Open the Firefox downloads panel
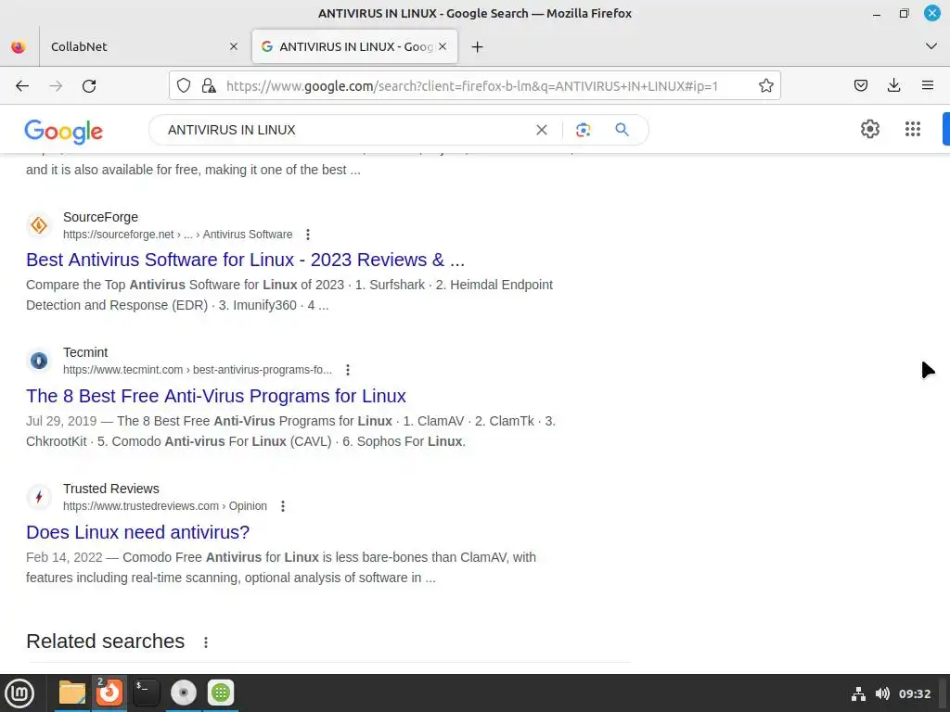950x712 pixels. [x=893, y=85]
